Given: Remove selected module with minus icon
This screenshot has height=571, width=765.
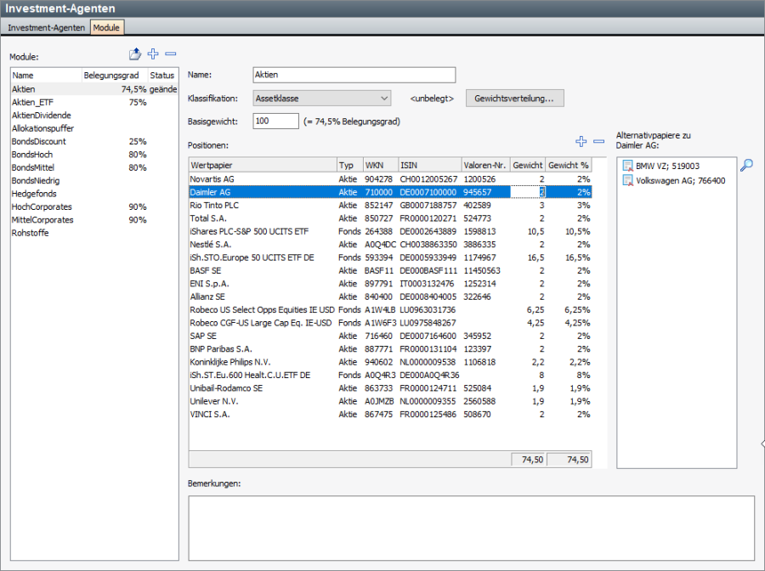Looking at the screenshot, I should pyautogui.click(x=170, y=54).
